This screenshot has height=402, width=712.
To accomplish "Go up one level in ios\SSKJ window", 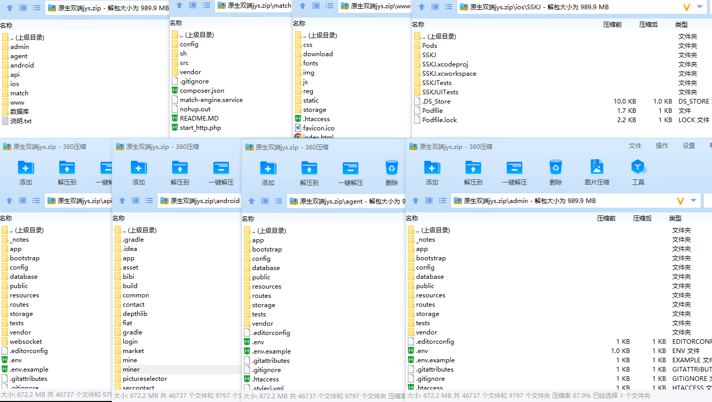I will (421, 7).
